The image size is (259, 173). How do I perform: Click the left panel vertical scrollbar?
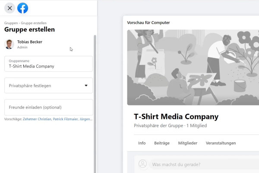[x=95, y=104]
